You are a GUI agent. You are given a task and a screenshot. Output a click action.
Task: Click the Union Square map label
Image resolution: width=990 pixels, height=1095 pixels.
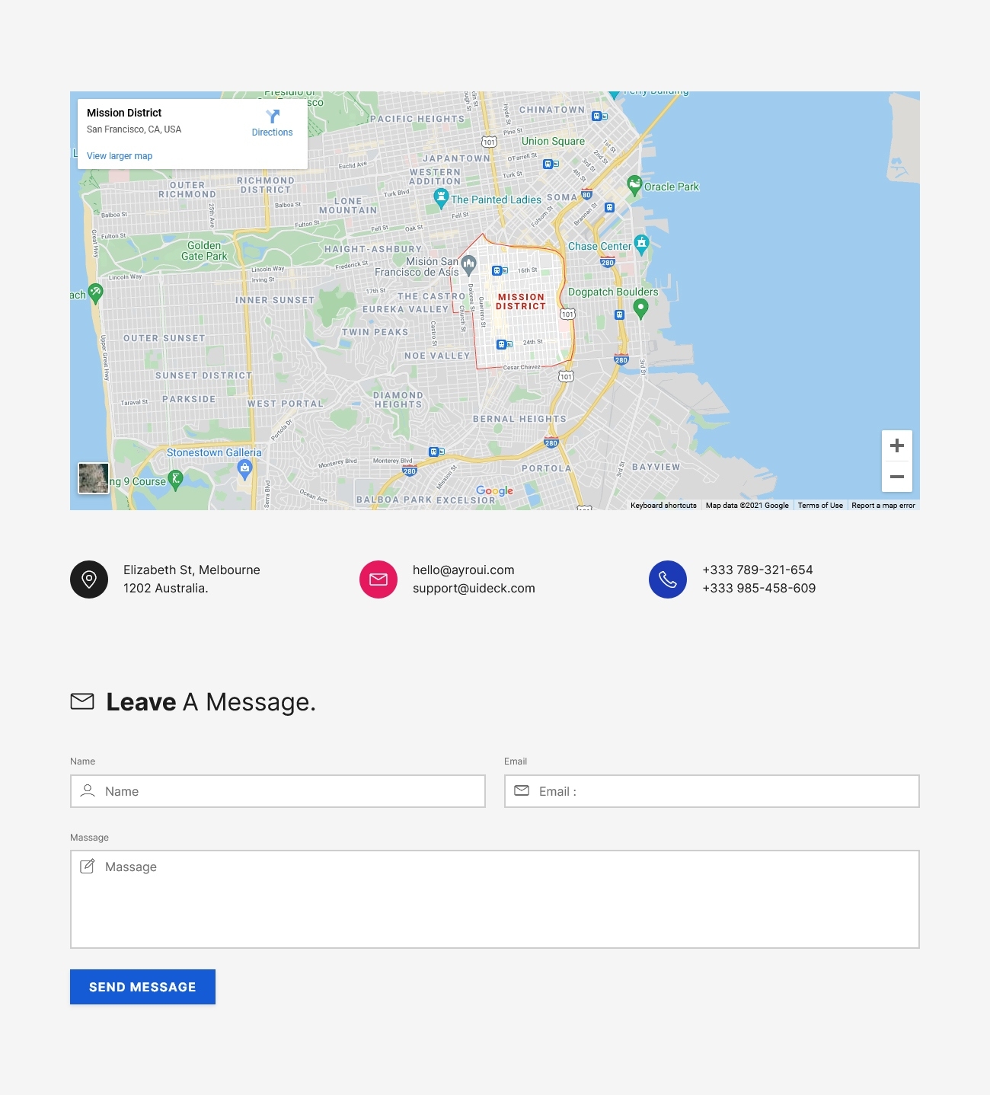tap(553, 141)
